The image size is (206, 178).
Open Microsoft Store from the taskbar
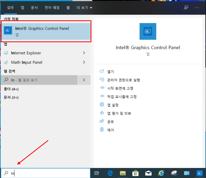[136, 173]
